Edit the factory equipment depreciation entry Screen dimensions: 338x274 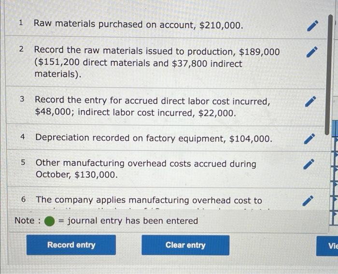(x=313, y=138)
